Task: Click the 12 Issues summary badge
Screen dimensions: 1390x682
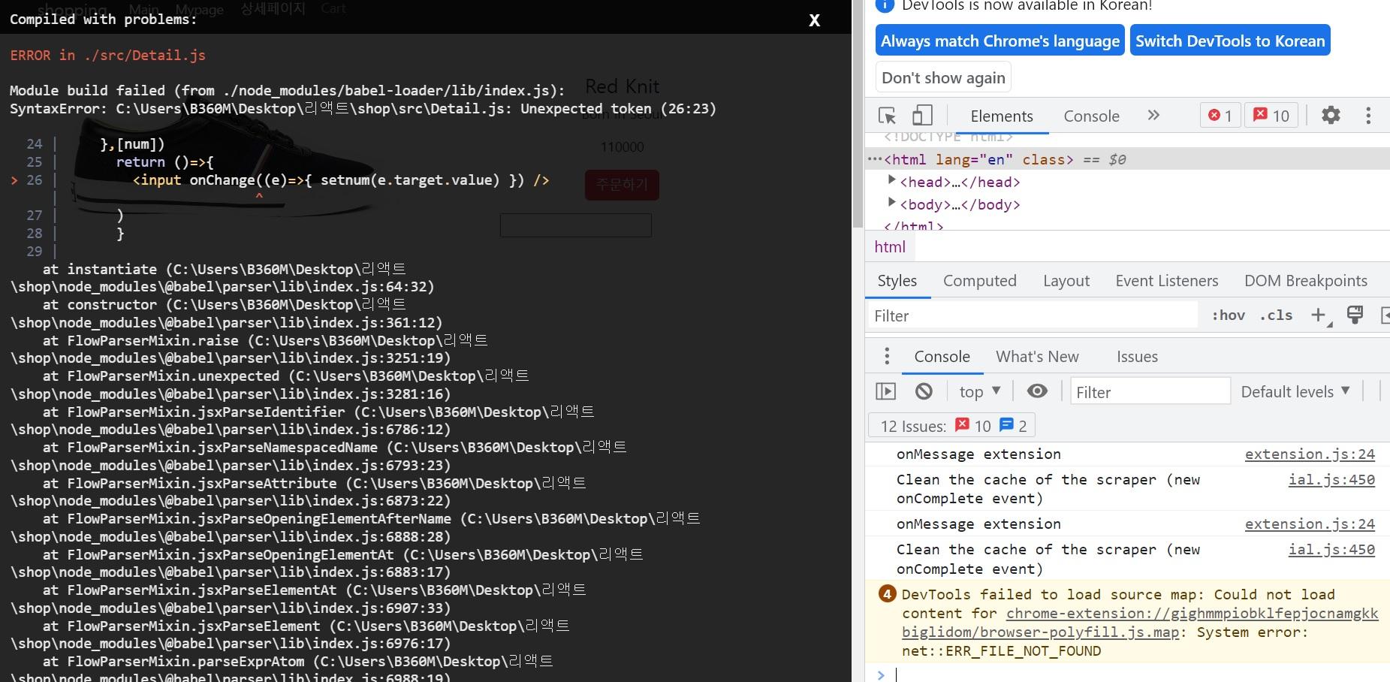Action: point(952,426)
